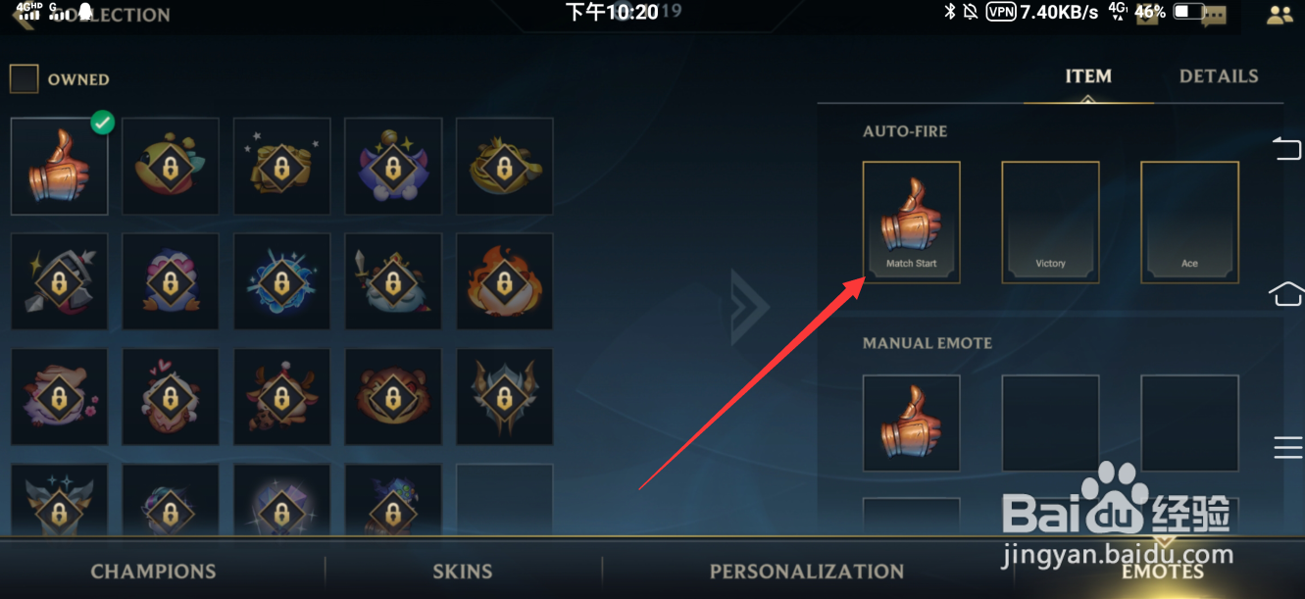Image resolution: width=1305 pixels, height=599 pixels.
Task: Tap the Android back arrow icon
Action: click(1286, 149)
